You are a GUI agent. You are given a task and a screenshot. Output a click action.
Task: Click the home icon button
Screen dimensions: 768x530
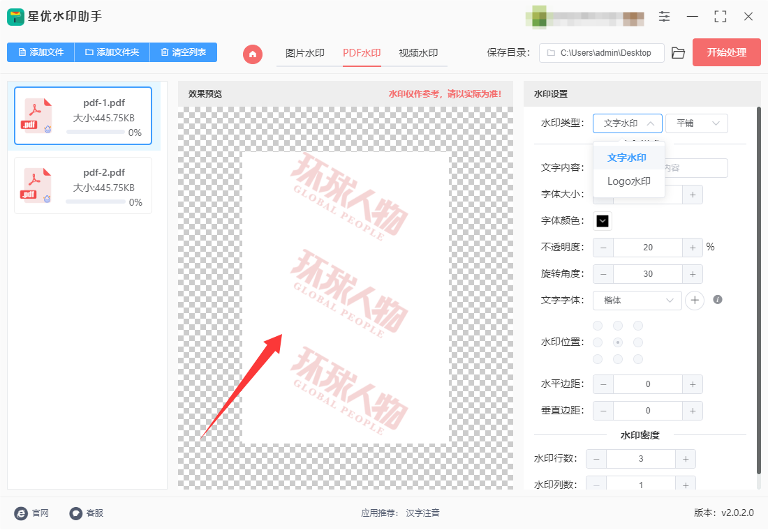point(253,54)
